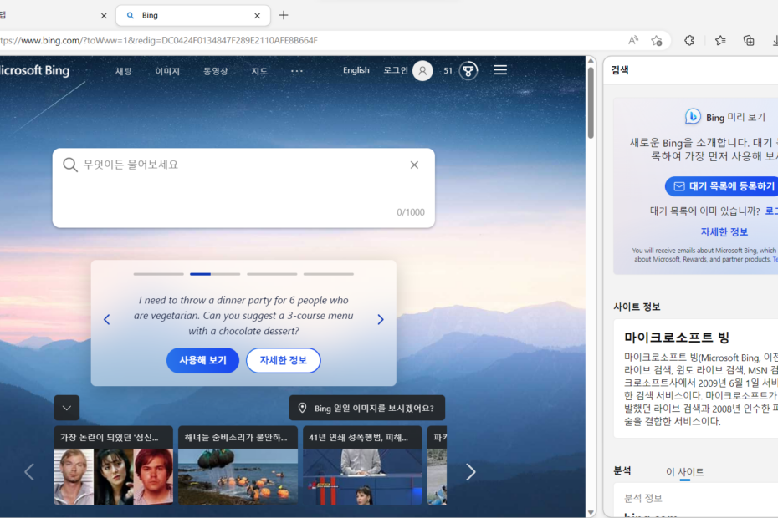Image resolution: width=778 pixels, height=518 pixels.
Task: Open the 자세한 정보 link in the sidebar
Action: (x=724, y=232)
